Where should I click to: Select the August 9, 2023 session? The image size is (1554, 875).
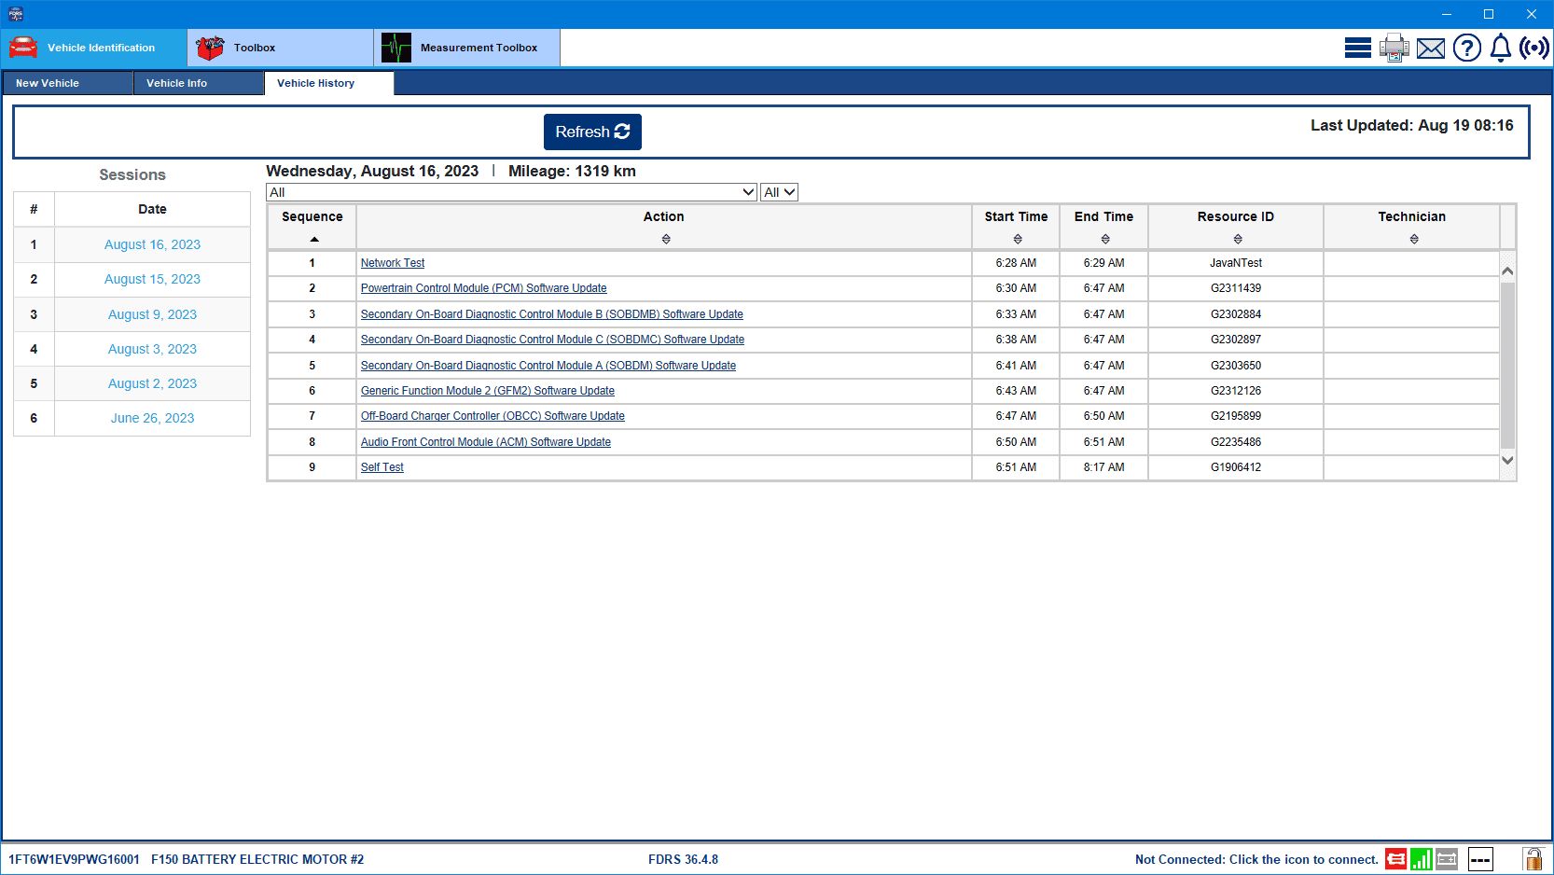pyautogui.click(x=152, y=314)
